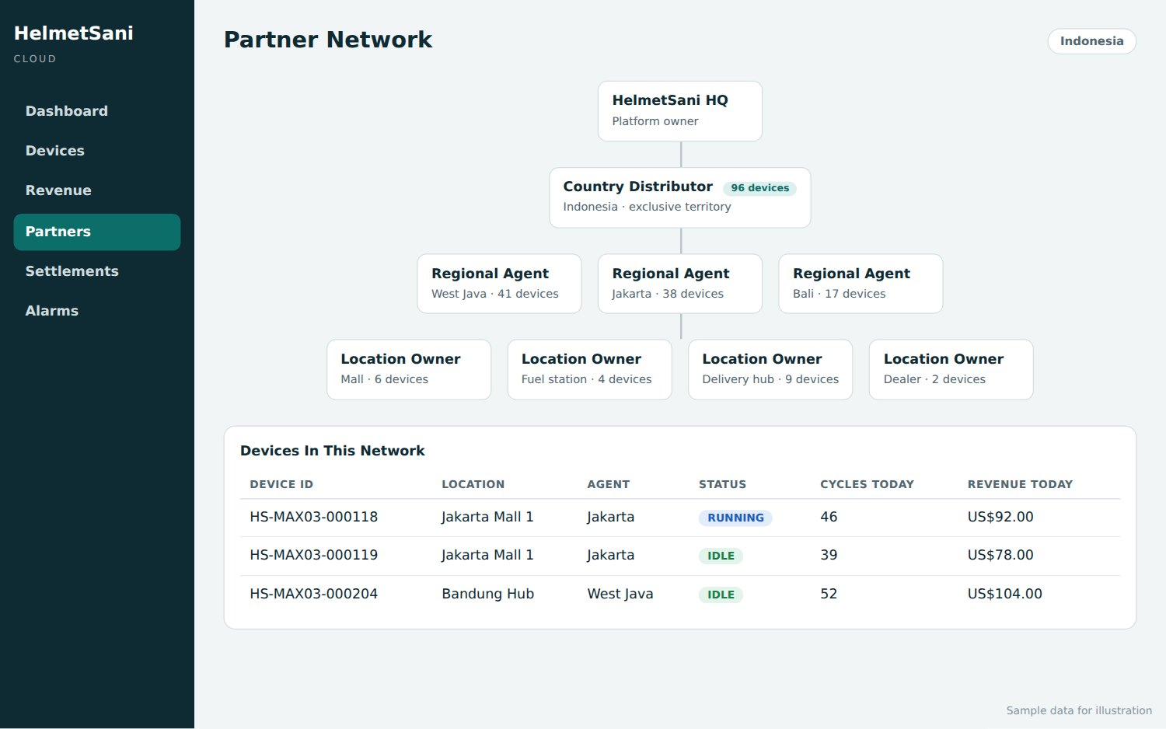Click the Devices In This Network heading
Image resolution: width=1166 pixels, height=729 pixels.
(333, 451)
